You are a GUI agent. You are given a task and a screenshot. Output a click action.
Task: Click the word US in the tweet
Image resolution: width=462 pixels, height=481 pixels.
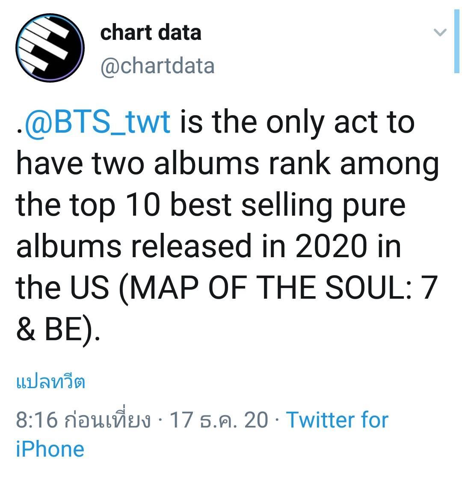(x=89, y=288)
